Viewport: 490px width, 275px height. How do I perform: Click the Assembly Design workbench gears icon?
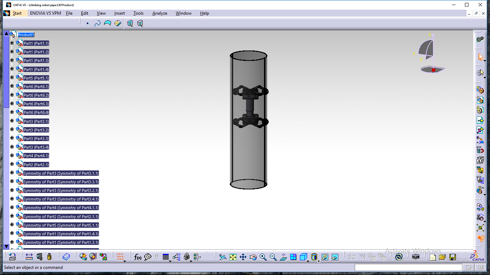point(480,39)
